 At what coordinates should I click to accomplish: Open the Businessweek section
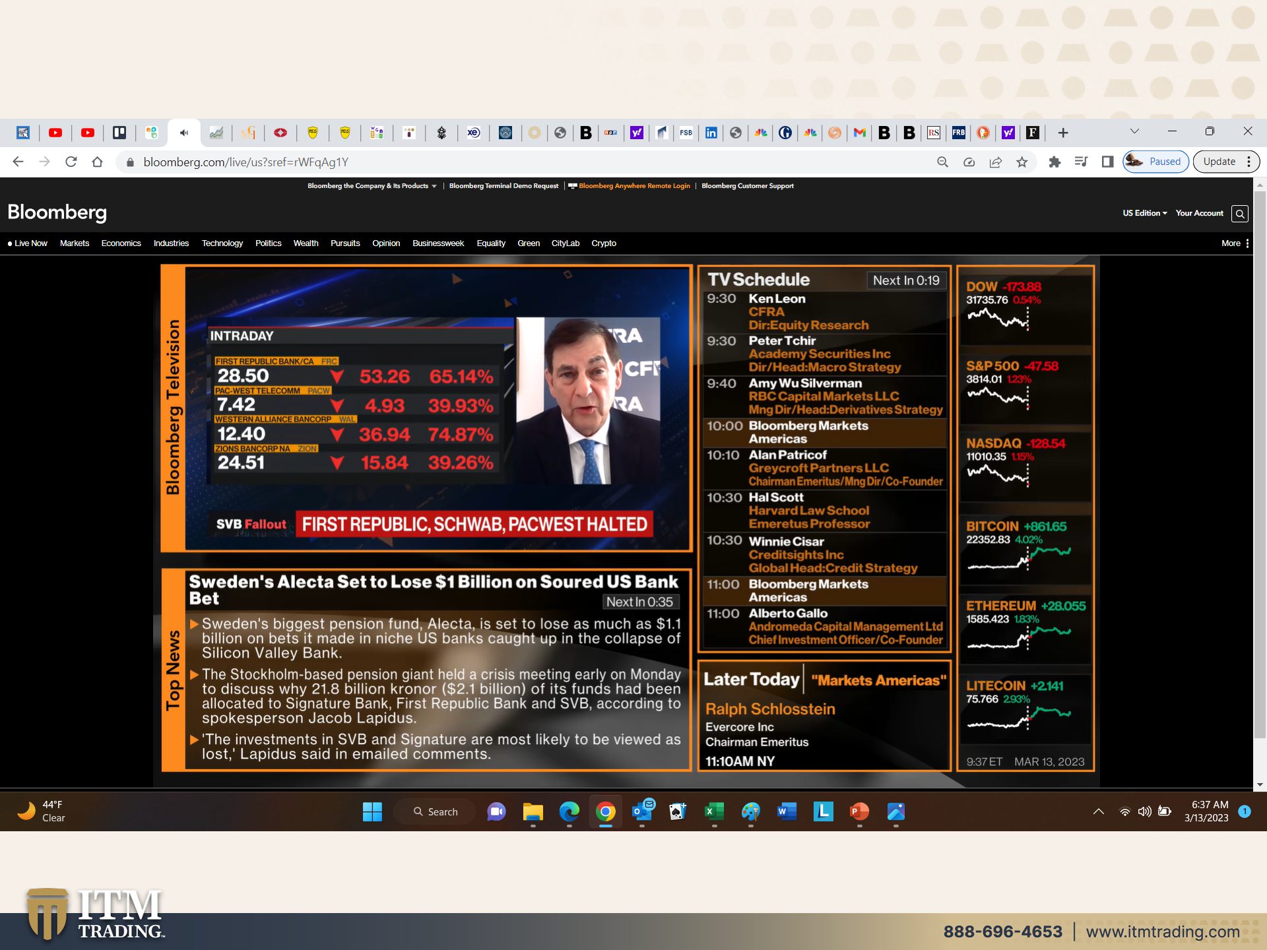(438, 243)
